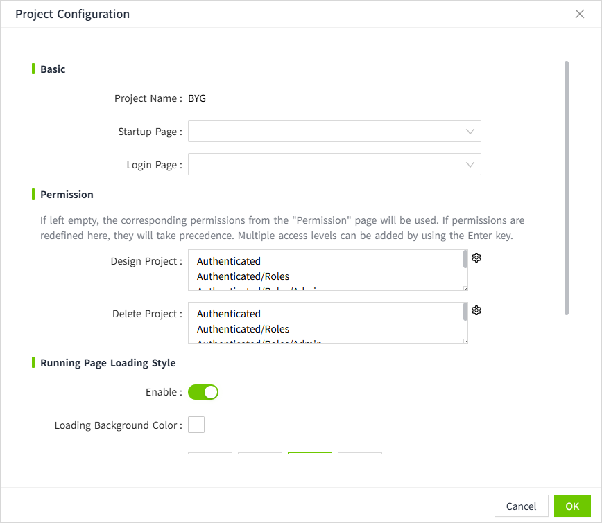Close the Project Configuration dialog

580,14
